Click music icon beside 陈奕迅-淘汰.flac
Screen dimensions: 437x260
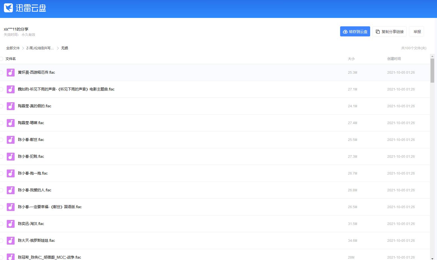pos(11,224)
